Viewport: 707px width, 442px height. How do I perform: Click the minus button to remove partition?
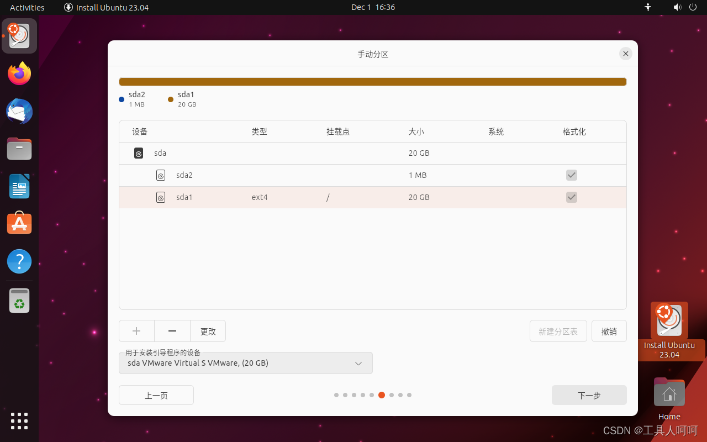pos(172,331)
